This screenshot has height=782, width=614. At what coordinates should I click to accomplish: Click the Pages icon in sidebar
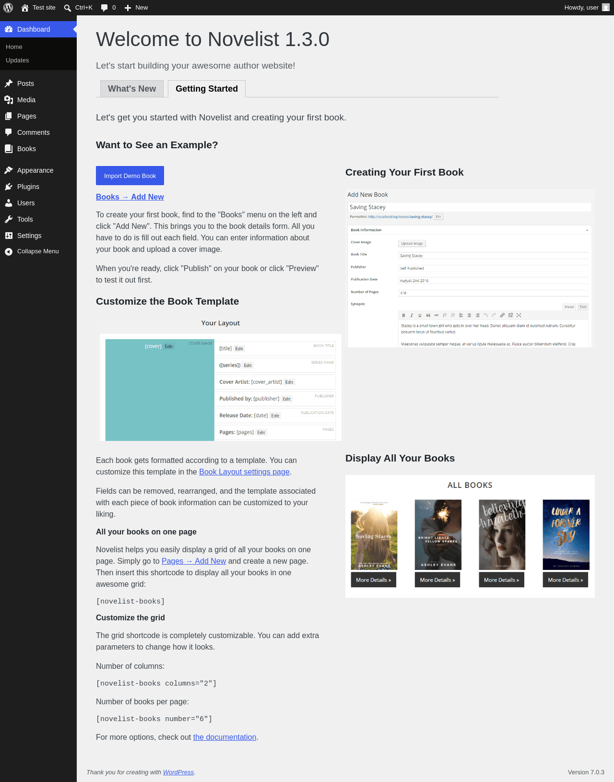9,116
